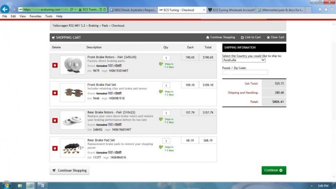
Task: Open the country selection dropdown
Action: pos(244,60)
